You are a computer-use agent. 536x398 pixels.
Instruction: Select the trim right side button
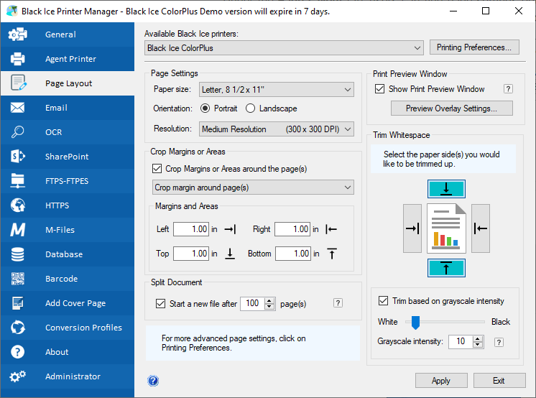[x=481, y=228]
